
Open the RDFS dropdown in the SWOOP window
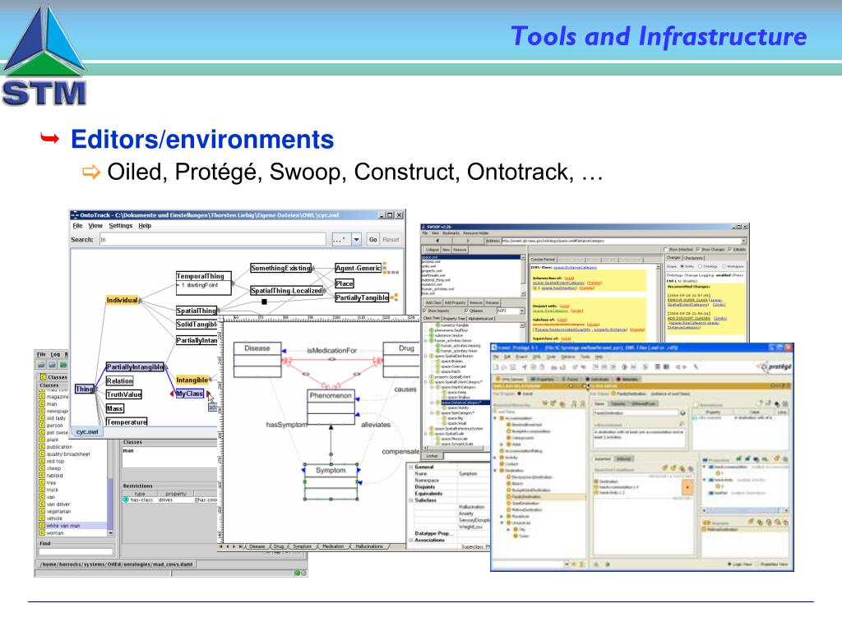pyautogui.click(x=521, y=311)
